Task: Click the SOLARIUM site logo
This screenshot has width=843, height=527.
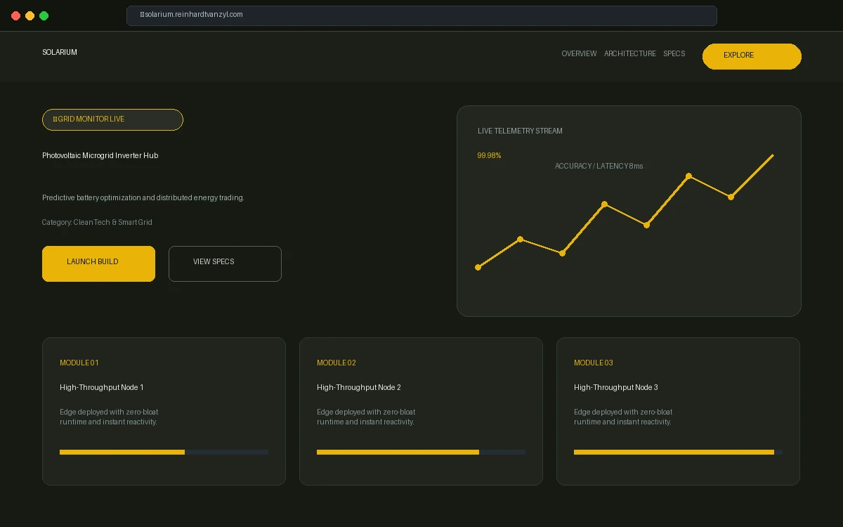Action: 60,53
